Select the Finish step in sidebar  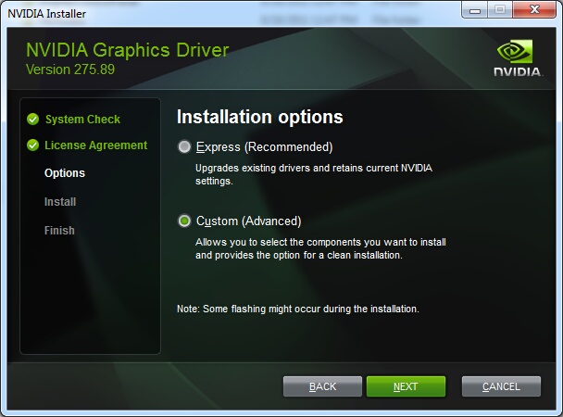59,230
